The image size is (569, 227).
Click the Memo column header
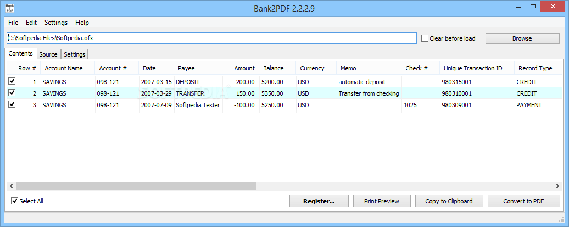pyautogui.click(x=369, y=68)
